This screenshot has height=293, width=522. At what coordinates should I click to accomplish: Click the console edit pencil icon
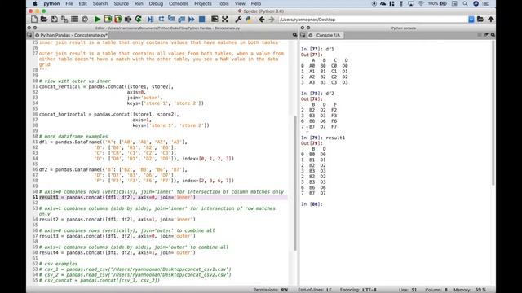click(486, 35)
